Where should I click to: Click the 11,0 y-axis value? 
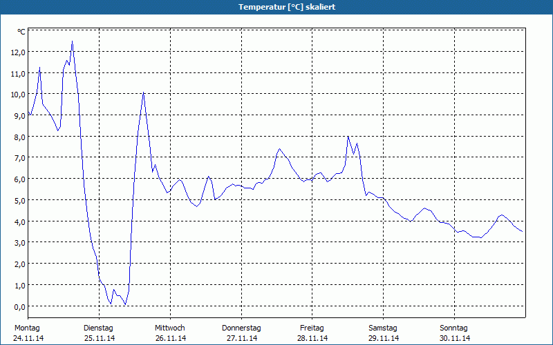18,74
